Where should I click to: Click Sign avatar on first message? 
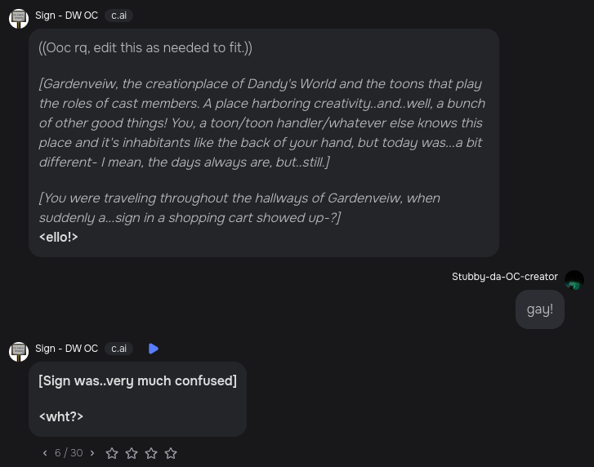click(x=19, y=17)
